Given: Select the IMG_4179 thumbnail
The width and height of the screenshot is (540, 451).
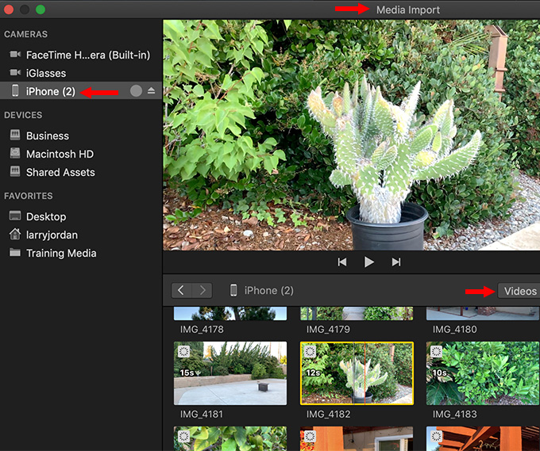Looking at the screenshot, I should [357, 314].
